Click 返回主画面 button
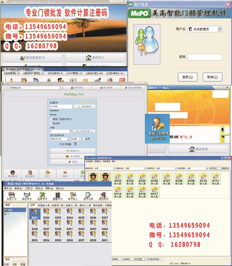The height and width of the screenshot is (266, 232). 133,88
